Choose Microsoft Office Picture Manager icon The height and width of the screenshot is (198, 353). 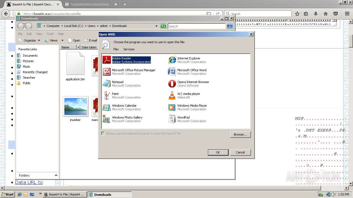pos(107,72)
